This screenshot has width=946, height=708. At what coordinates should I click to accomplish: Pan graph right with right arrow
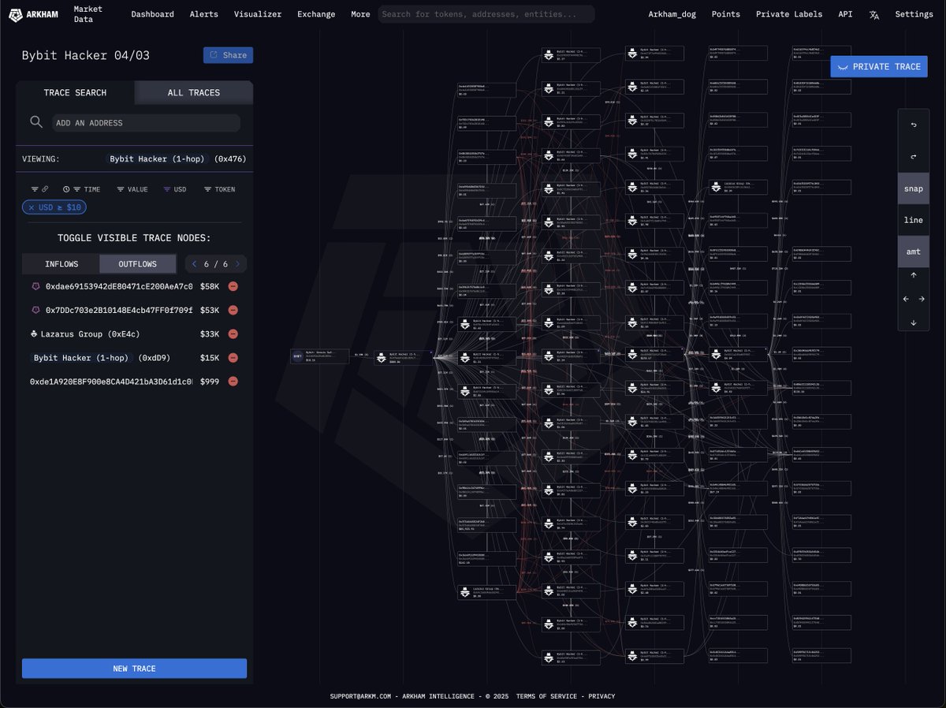click(922, 299)
